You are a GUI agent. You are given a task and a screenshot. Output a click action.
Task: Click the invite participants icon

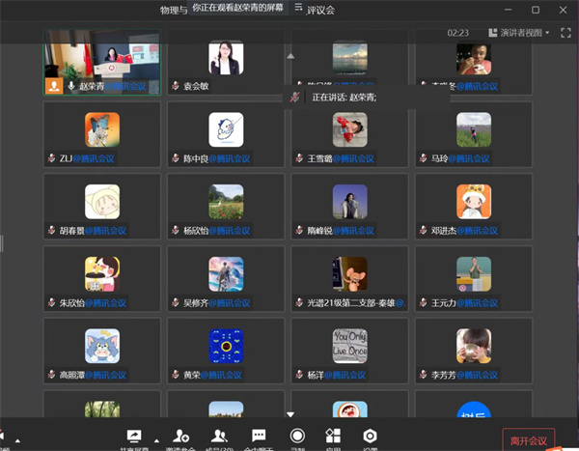pos(180,437)
